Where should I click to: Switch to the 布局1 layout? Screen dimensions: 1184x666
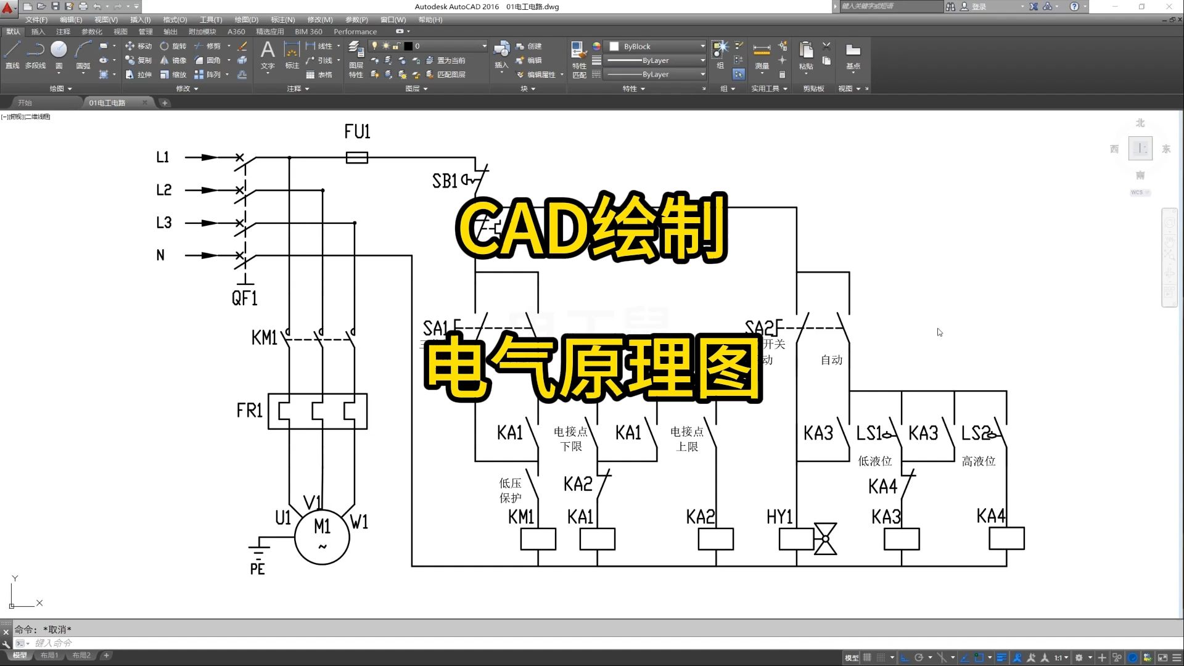[49, 655]
